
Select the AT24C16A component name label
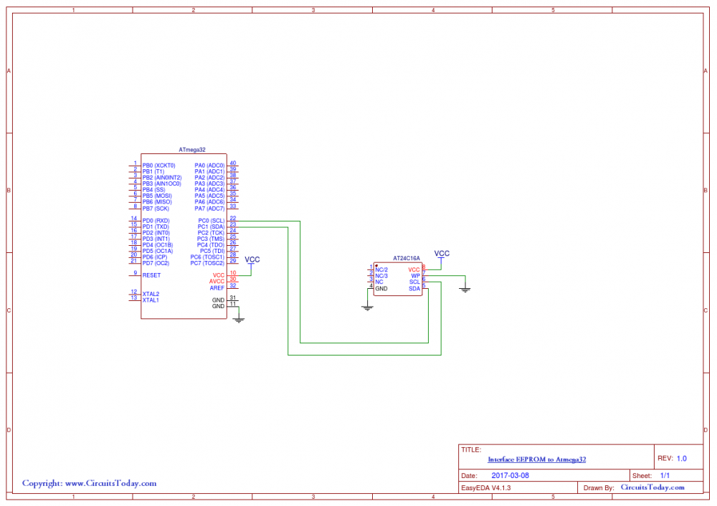pyautogui.click(x=406, y=258)
